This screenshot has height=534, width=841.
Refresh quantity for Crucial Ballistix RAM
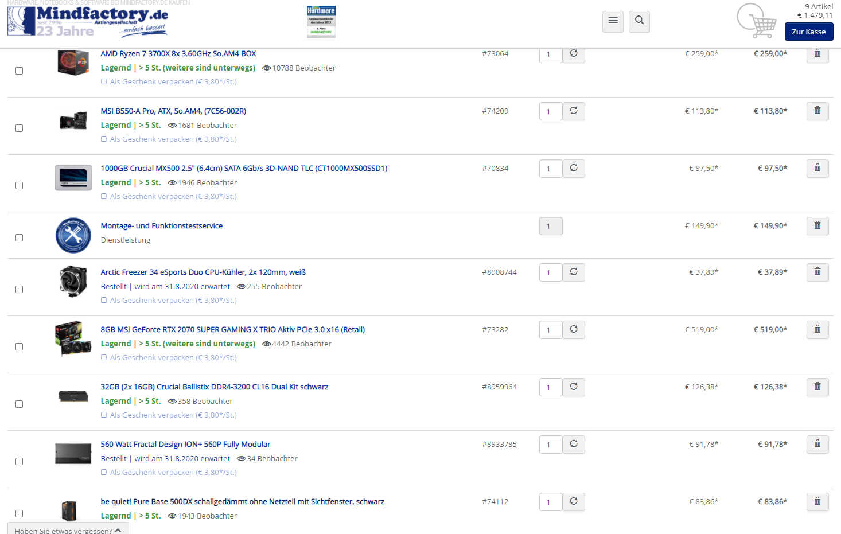click(574, 387)
